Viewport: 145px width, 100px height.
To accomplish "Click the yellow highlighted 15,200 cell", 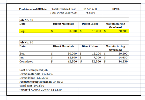I will click(90, 31).
